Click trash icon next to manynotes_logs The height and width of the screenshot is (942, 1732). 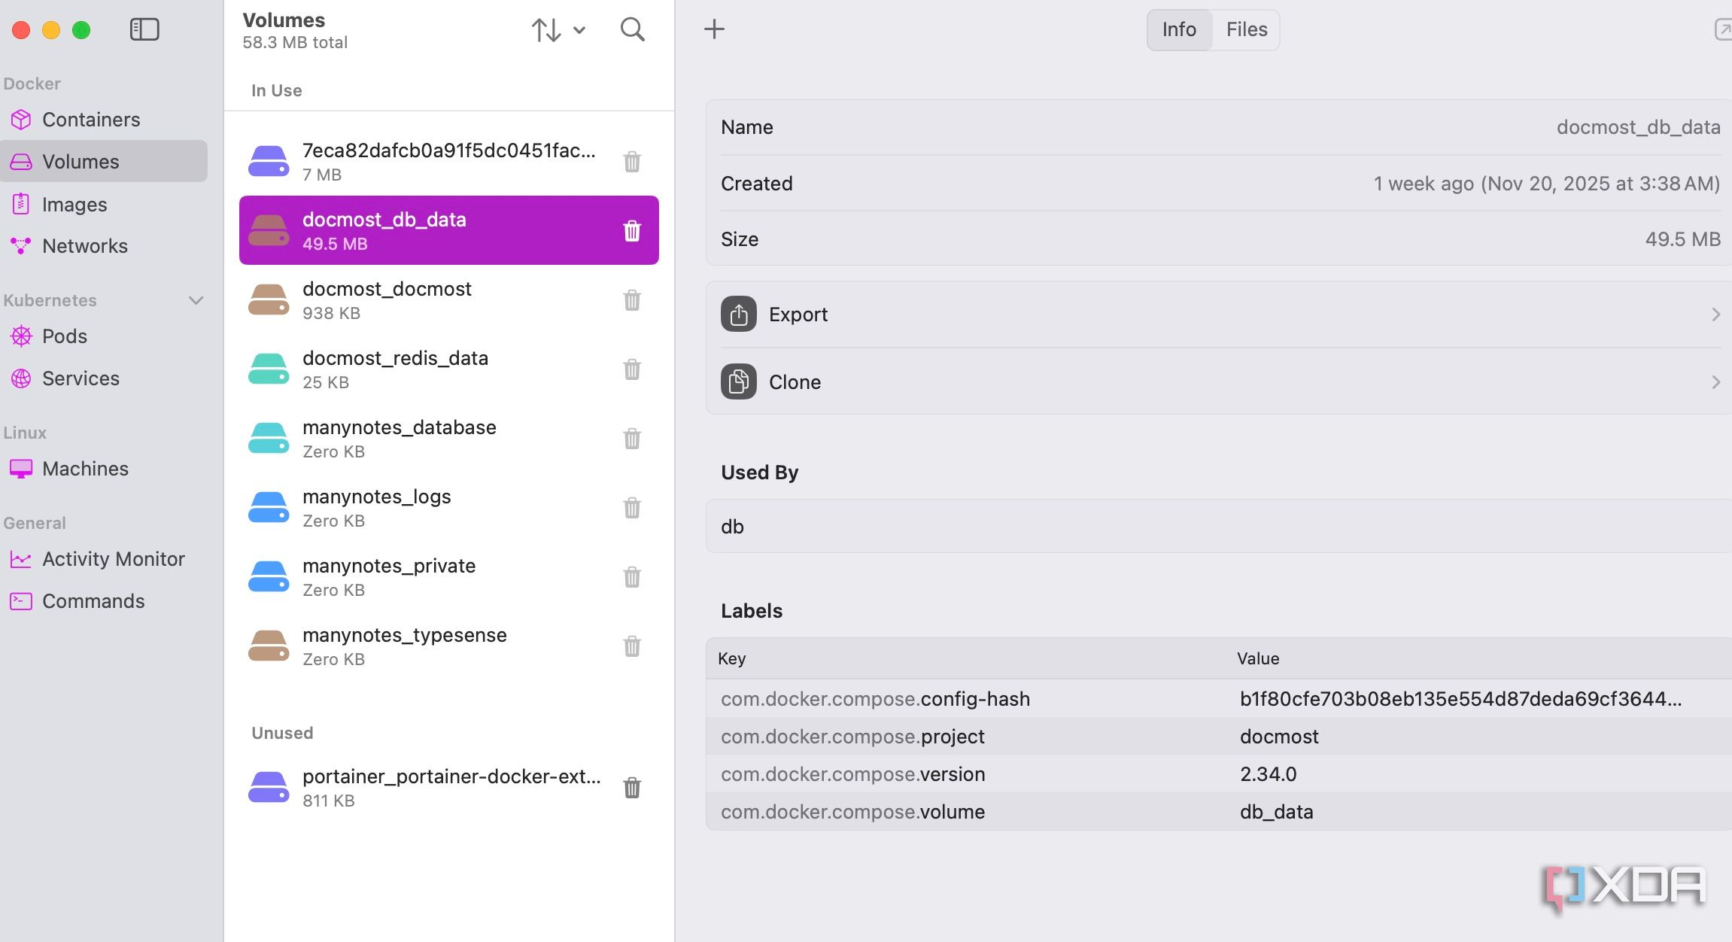[x=632, y=507]
